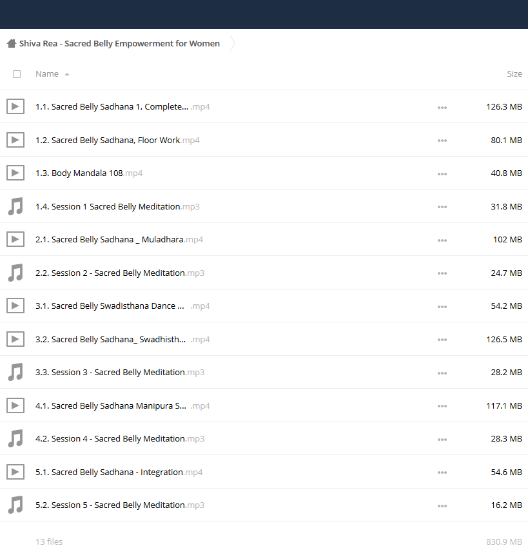Open the file 1.2. Sacred Belly Sadhana, Floor Work
This screenshot has width=528, height=555.
pos(117,140)
